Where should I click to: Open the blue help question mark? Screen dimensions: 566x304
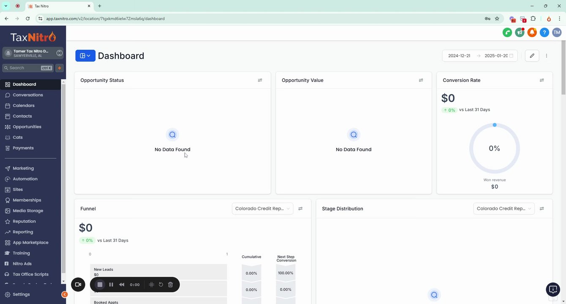coord(544,32)
